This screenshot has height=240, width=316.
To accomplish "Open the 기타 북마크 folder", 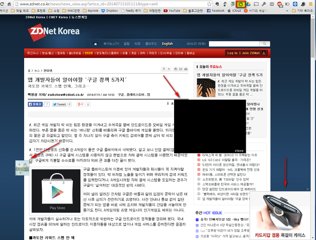I will click(x=302, y=11).
